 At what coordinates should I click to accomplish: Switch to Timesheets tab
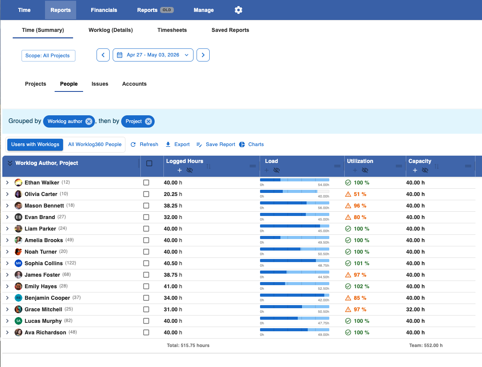click(172, 30)
